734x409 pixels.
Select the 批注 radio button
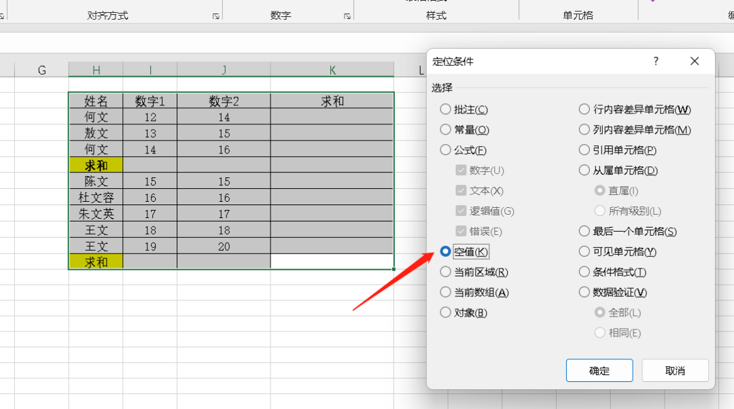(x=445, y=109)
